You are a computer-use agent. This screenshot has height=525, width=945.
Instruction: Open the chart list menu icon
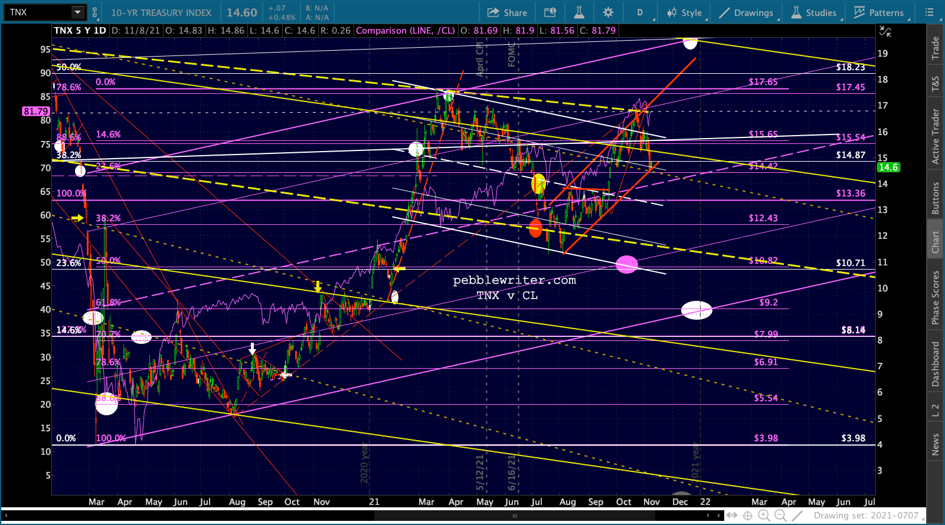[929, 12]
